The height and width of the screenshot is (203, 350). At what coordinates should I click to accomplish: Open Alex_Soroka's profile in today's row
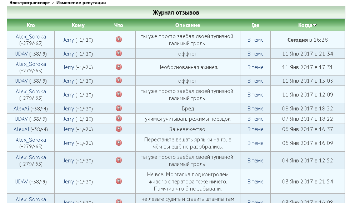(31, 36)
